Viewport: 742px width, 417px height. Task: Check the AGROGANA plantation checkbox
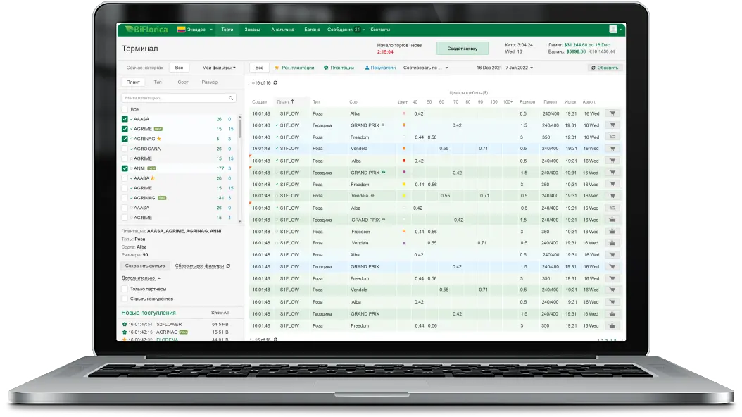(x=125, y=149)
